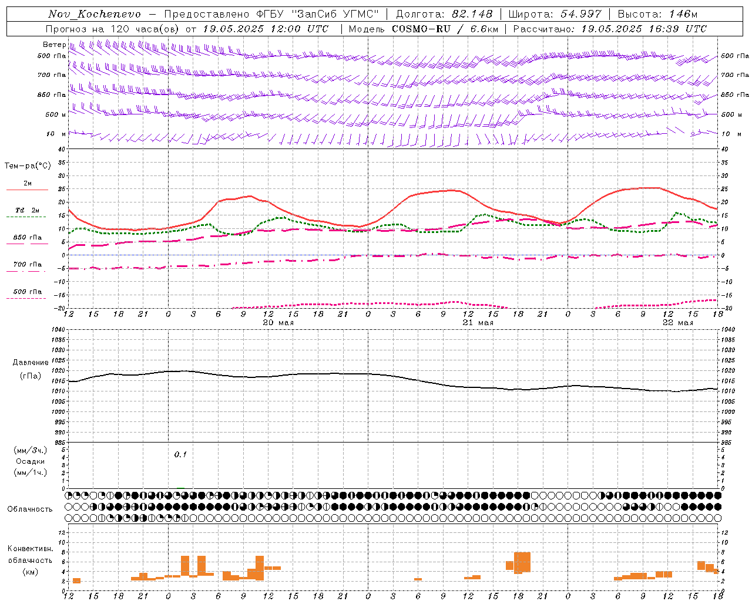This screenshot has width=752, height=601.
Task: Click the "Конвективн." convective cloud label
Action: pos(31,549)
